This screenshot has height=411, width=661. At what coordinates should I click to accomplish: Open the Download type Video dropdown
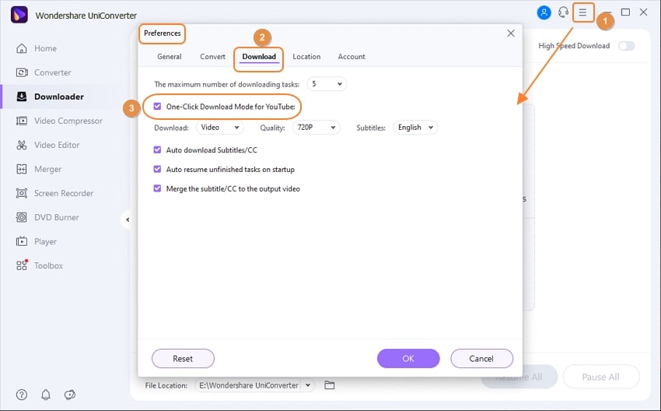point(219,128)
